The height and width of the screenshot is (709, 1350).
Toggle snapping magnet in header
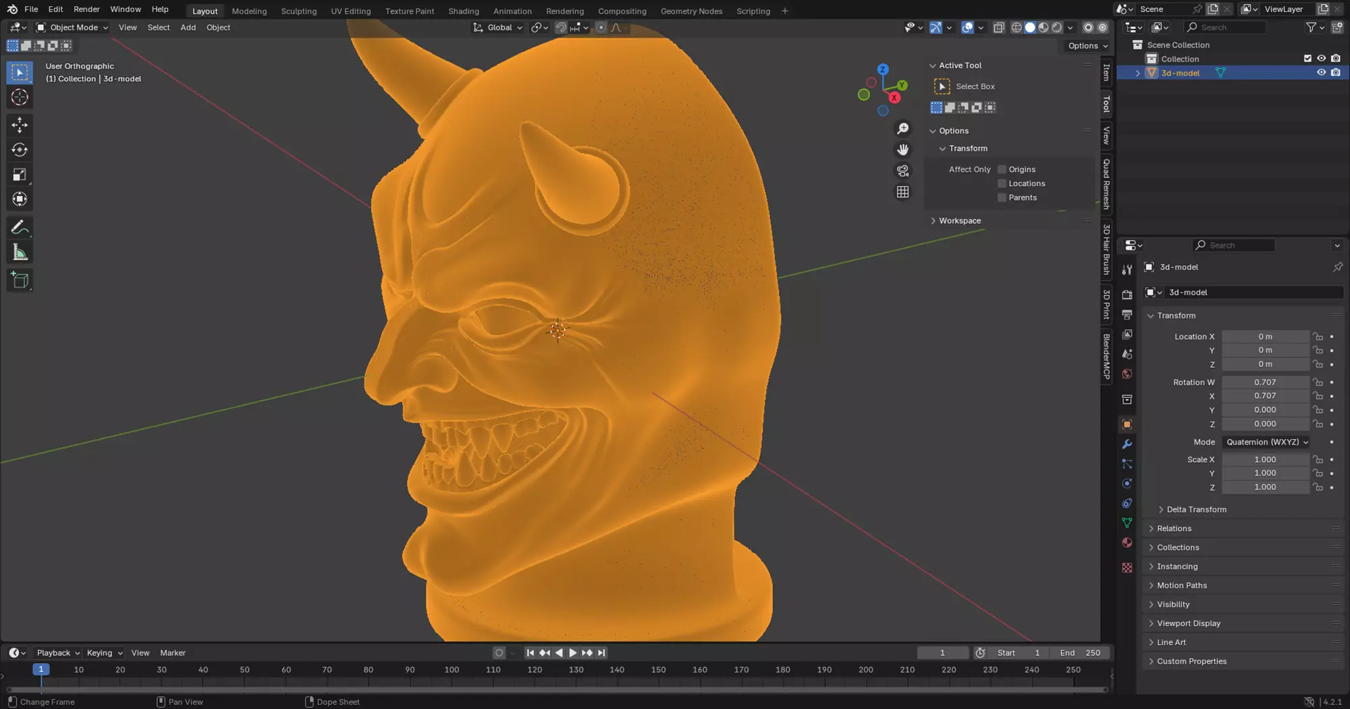pos(561,28)
